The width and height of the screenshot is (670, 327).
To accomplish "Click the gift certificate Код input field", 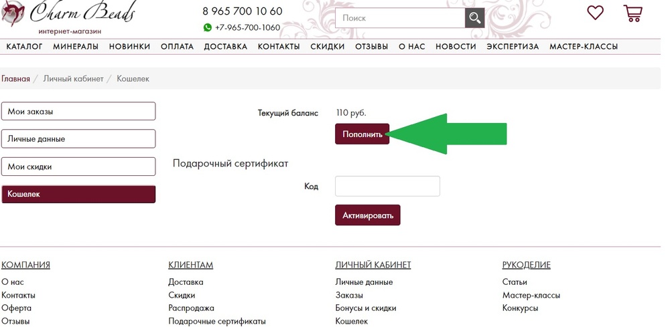I will tap(387, 187).
